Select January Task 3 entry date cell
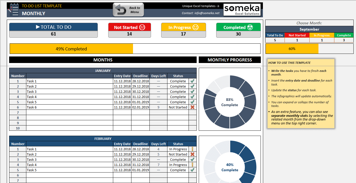The height and width of the screenshot is (183, 356). (122, 92)
